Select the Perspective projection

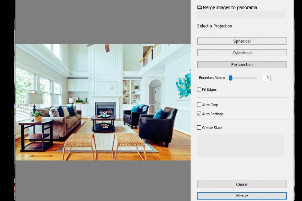click(242, 65)
